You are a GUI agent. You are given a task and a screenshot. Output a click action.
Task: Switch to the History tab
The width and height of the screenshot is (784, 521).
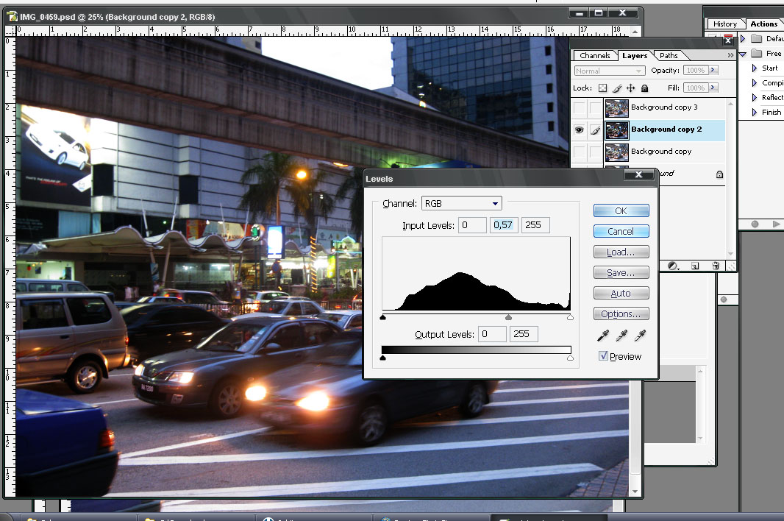coord(725,24)
